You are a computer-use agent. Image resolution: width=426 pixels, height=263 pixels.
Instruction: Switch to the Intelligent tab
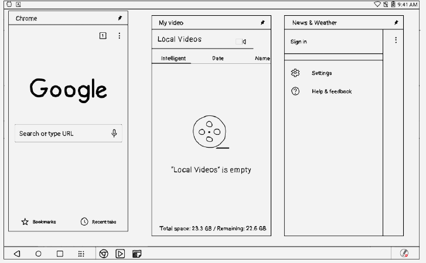(x=173, y=58)
